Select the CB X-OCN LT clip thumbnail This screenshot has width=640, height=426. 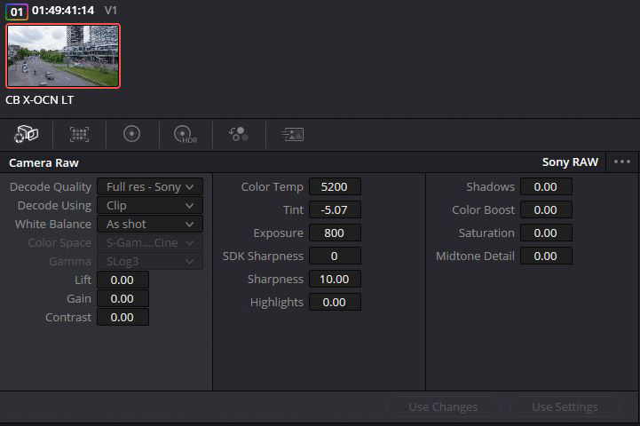[x=63, y=56]
